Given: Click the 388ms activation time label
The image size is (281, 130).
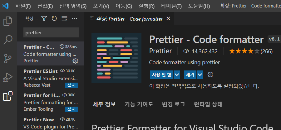Looking at the screenshot, I should point(71,47).
